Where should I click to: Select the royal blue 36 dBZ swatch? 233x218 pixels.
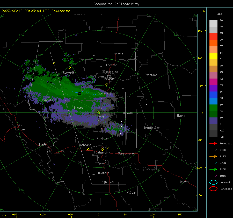(213, 95)
